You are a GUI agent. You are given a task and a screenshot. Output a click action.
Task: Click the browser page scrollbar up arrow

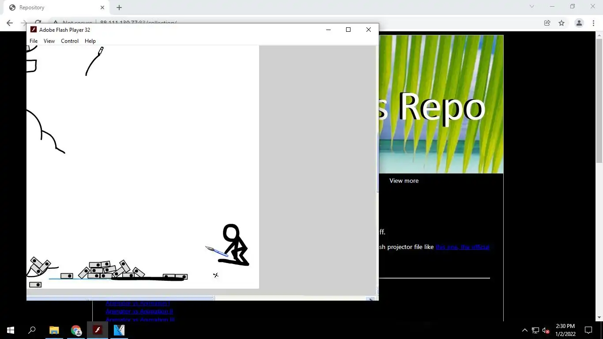click(x=599, y=35)
